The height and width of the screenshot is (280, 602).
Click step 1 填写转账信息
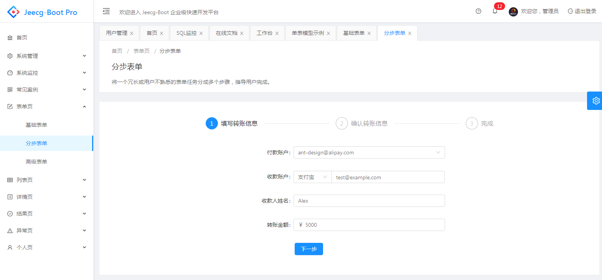232,123
